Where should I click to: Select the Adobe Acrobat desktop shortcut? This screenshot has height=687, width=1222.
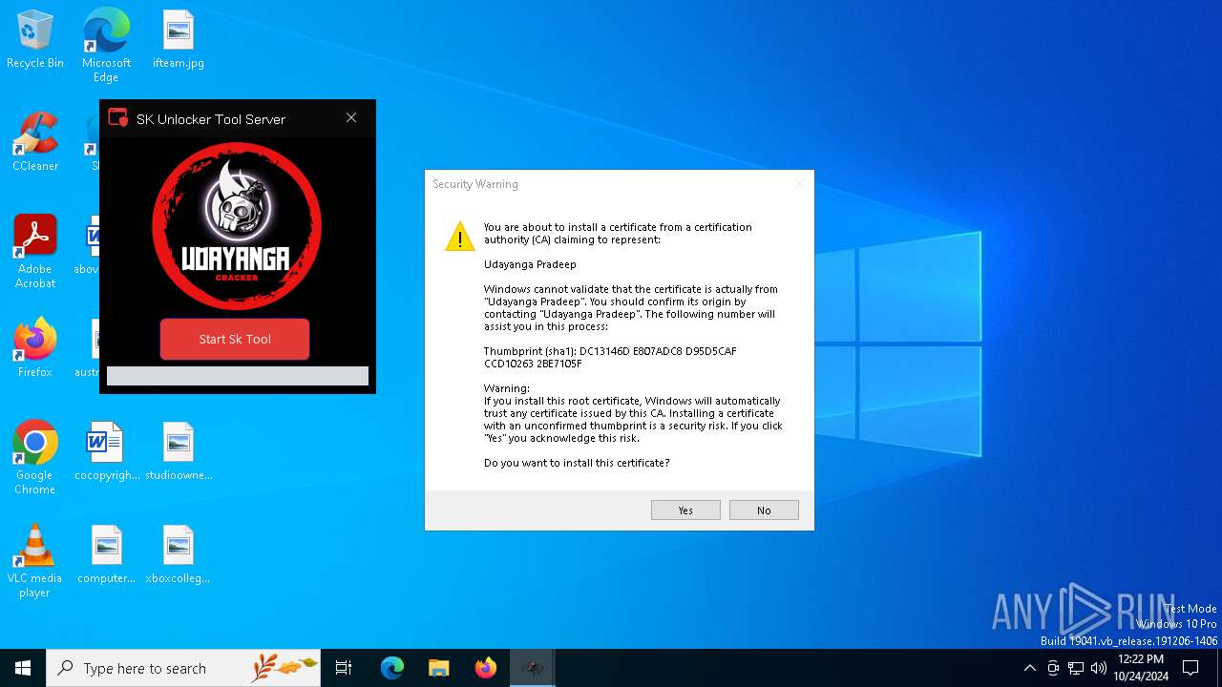tap(35, 252)
